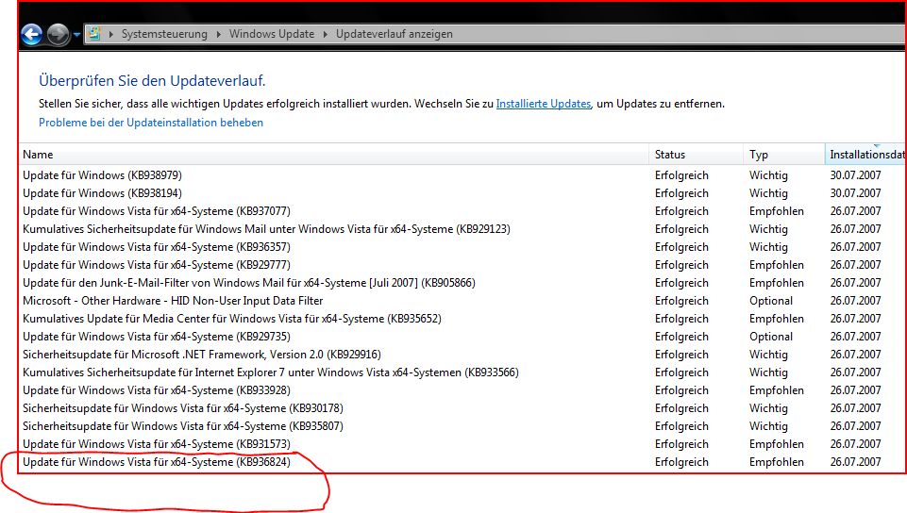907x513 pixels.
Task: Select the update row KB931573
Action: point(462,443)
